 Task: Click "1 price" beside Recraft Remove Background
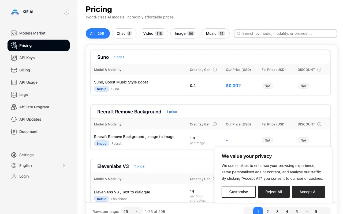pos(172,112)
